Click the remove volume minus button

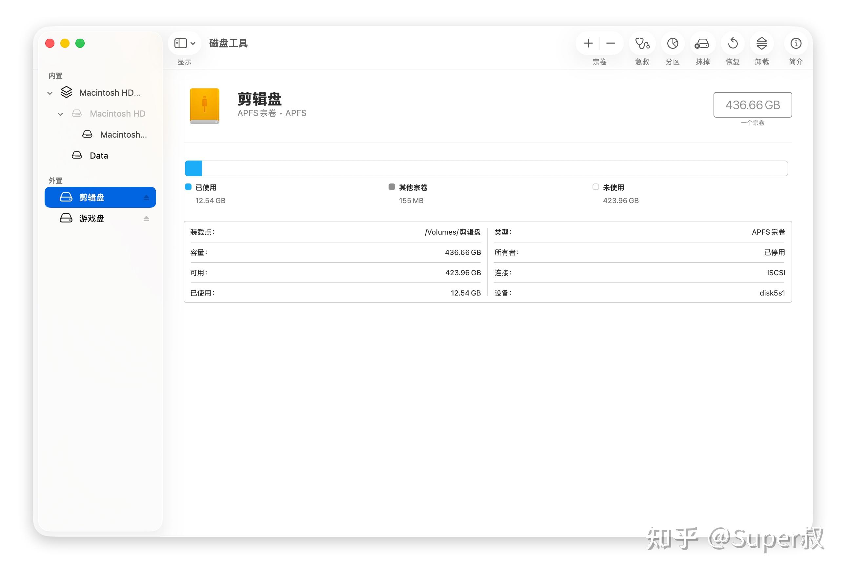pos(611,43)
